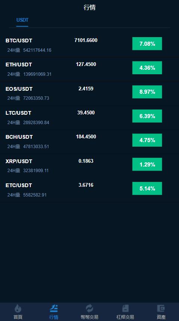Open the 首頁 flame icon
Viewport: 179px width, 321px height.
[18, 308]
